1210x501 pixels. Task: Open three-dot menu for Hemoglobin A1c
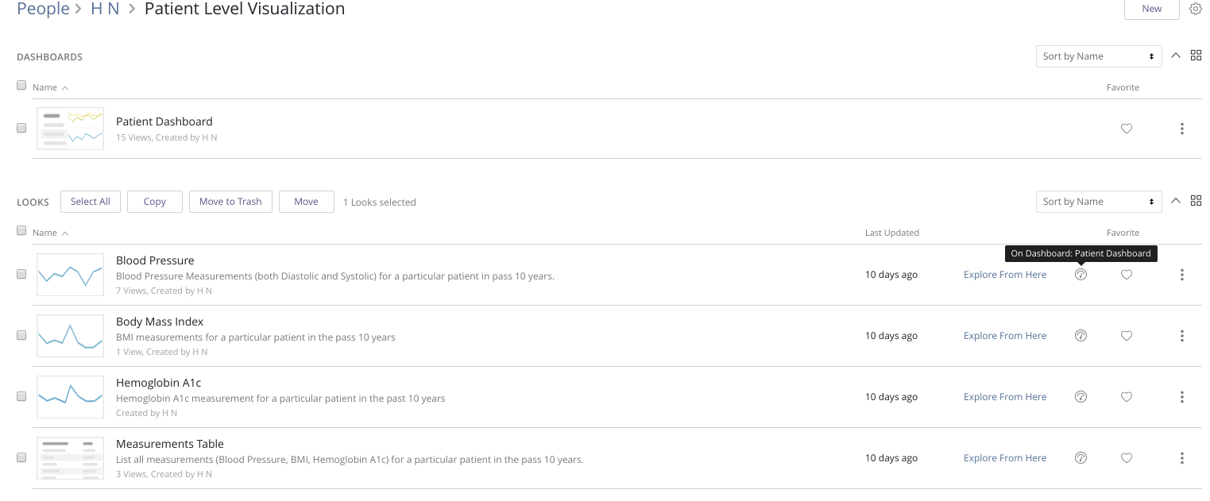(1182, 397)
